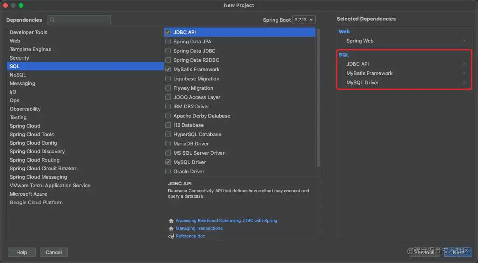478x263 pixels.
Task: Click the reference doc icon
Action: pyautogui.click(x=171, y=236)
